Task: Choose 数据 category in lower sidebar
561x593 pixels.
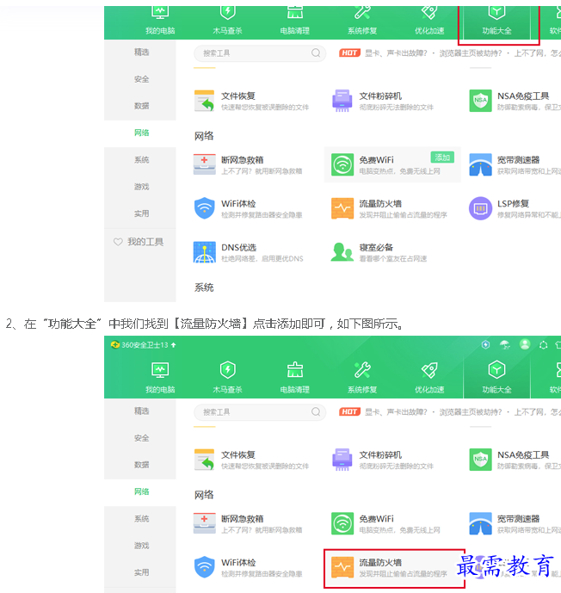Action: [141, 465]
